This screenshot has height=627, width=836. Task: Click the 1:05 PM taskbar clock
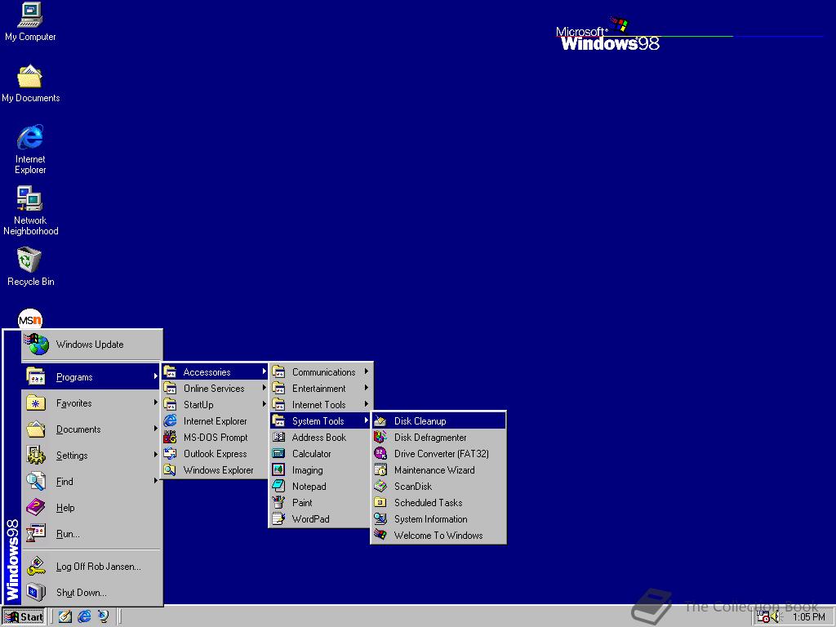(x=808, y=617)
